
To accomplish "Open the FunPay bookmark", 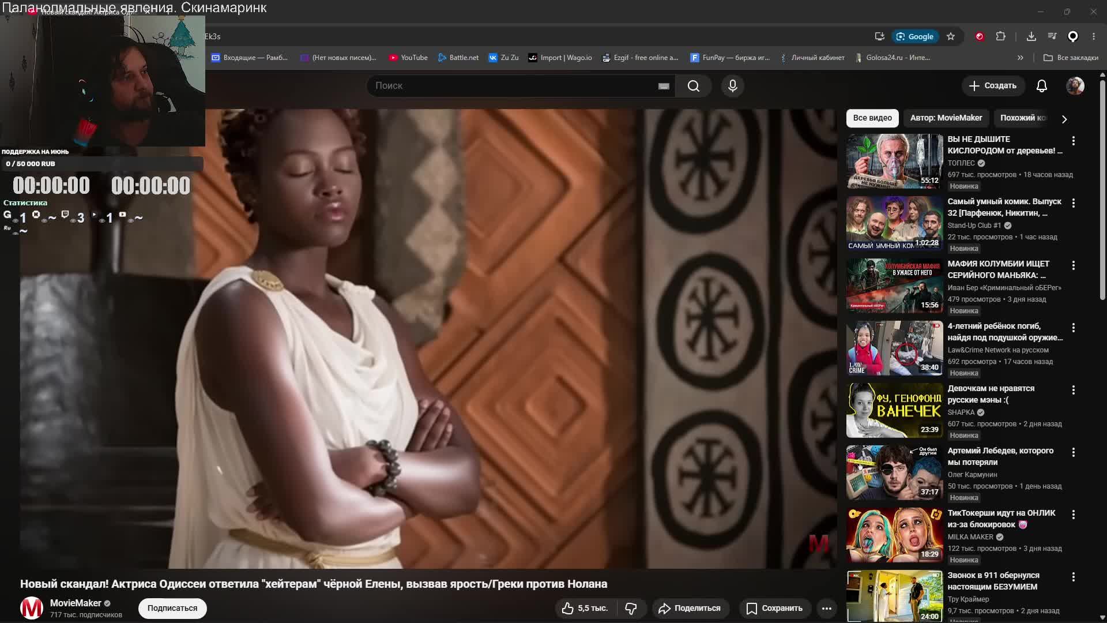I will [x=731, y=58].
